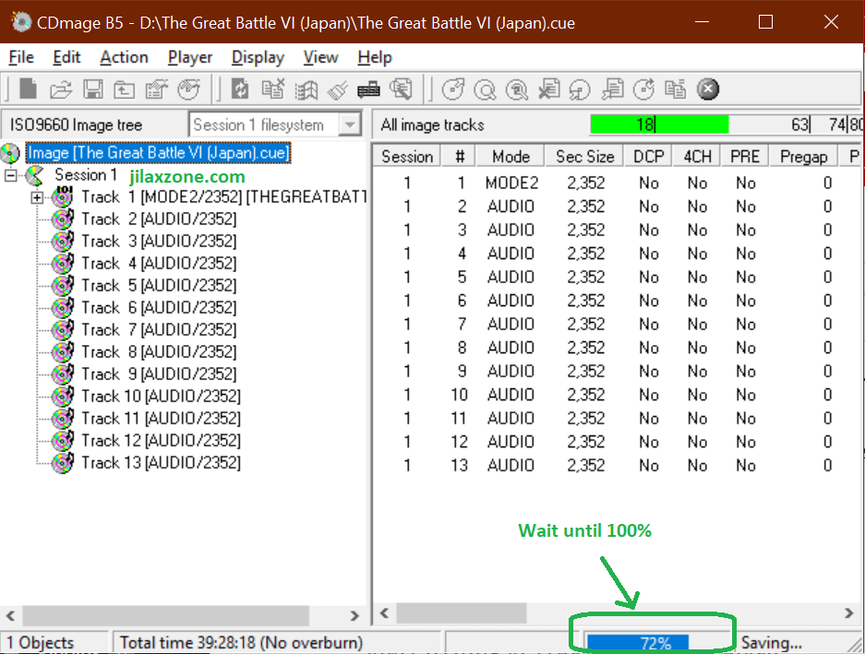Click the open folder toolbar icon

click(61, 89)
